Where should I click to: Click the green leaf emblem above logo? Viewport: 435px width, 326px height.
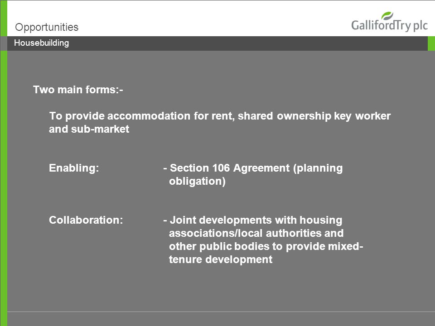pos(387,15)
